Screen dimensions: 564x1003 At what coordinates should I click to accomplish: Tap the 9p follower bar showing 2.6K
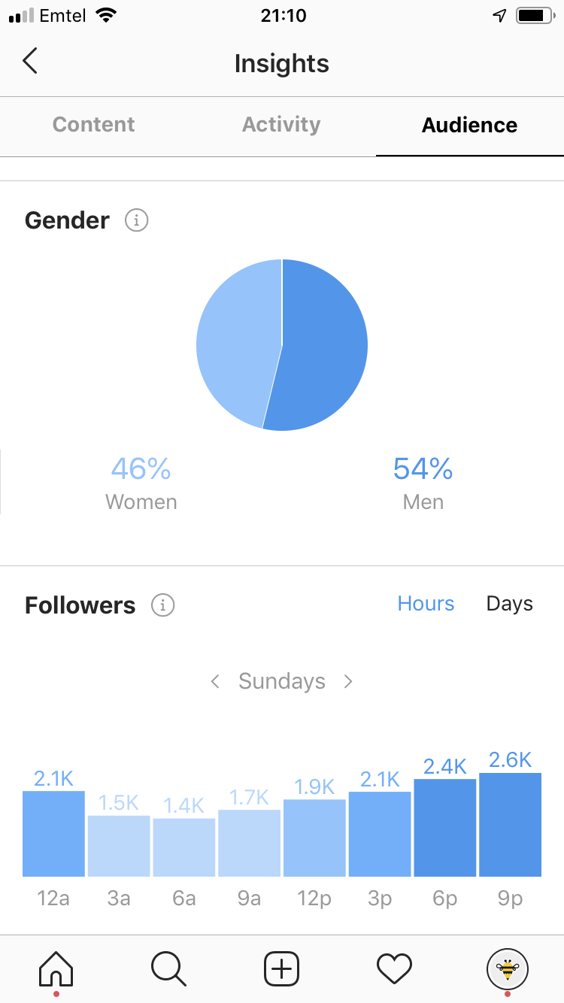[x=510, y=824]
